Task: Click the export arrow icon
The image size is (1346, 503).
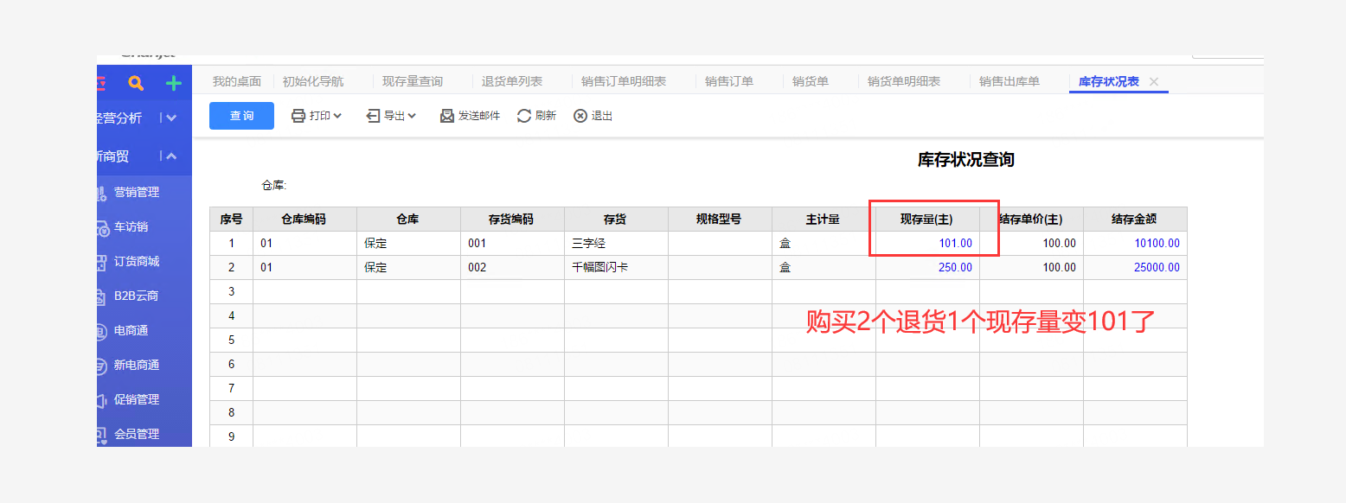Action: click(x=373, y=116)
